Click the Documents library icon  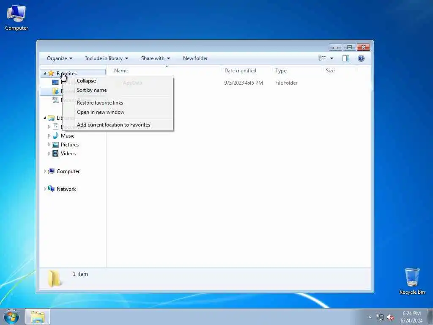coord(55,127)
